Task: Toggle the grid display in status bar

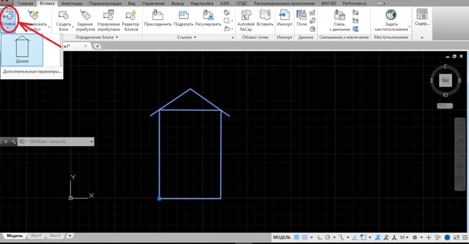Action: pos(296,238)
